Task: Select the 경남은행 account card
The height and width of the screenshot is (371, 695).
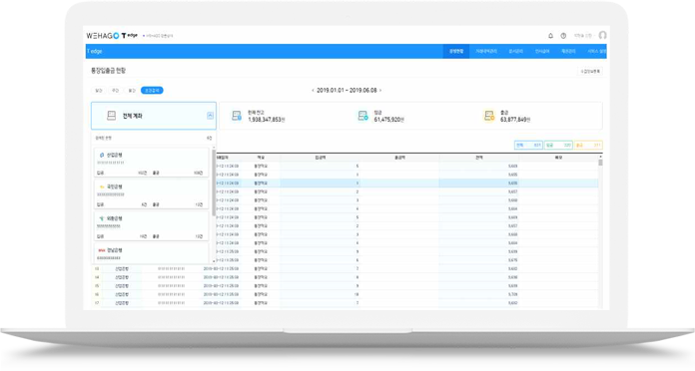Action: click(152, 252)
